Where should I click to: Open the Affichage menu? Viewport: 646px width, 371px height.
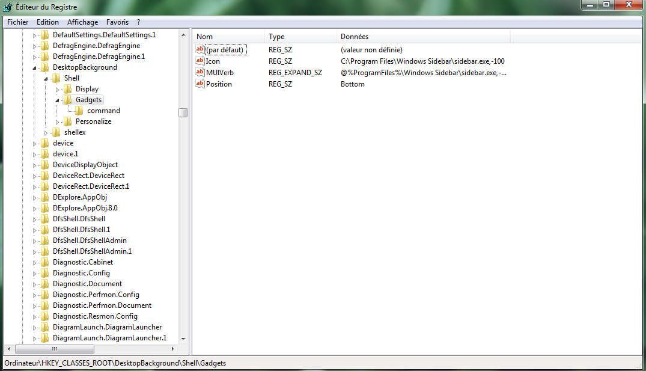(x=82, y=22)
